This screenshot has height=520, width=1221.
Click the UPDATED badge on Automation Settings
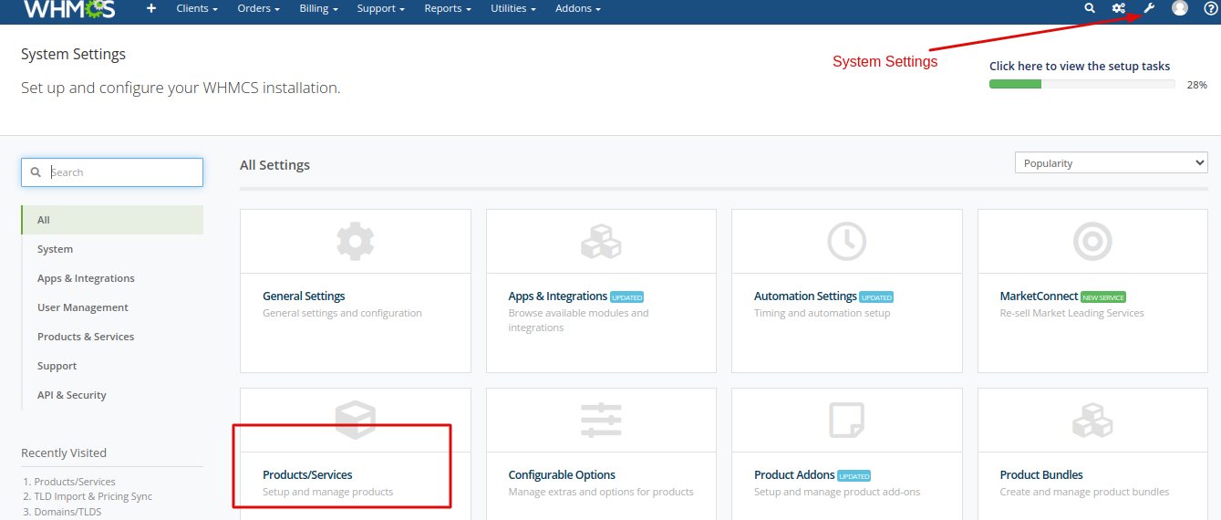(876, 297)
